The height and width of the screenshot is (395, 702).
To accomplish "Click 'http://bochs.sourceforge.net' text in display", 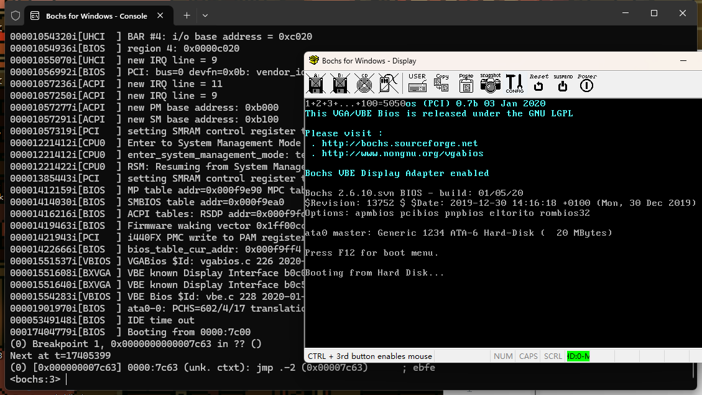I will [x=399, y=144].
